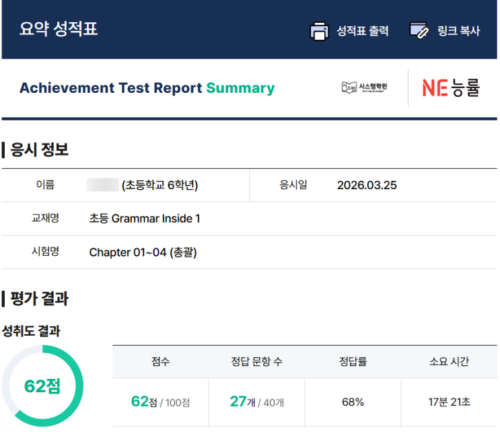Click the exam date 2026.03.25
This screenshot has width=500, height=432.
(367, 185)
